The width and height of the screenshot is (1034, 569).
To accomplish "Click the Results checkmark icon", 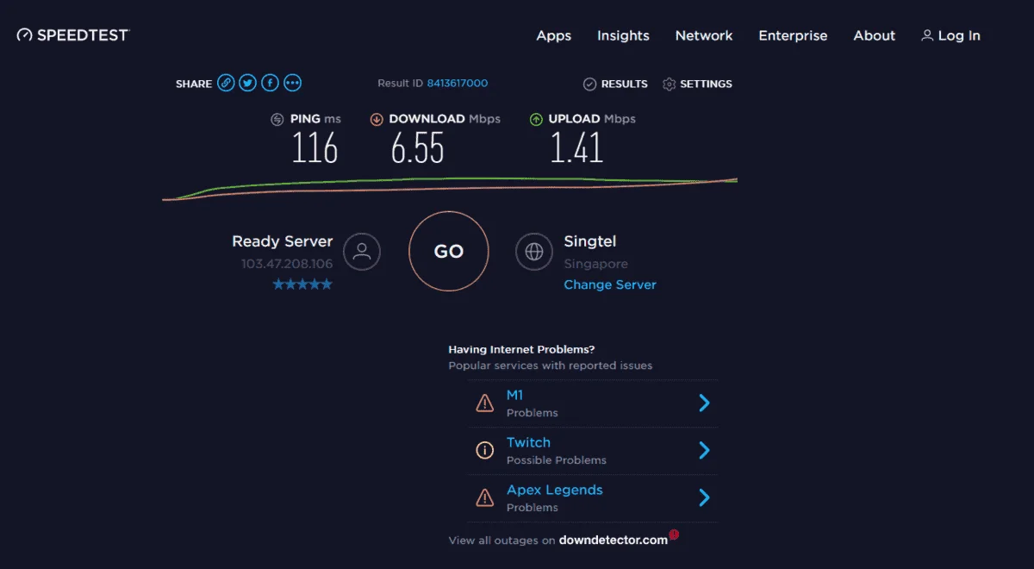I will (x=589, y=84).
